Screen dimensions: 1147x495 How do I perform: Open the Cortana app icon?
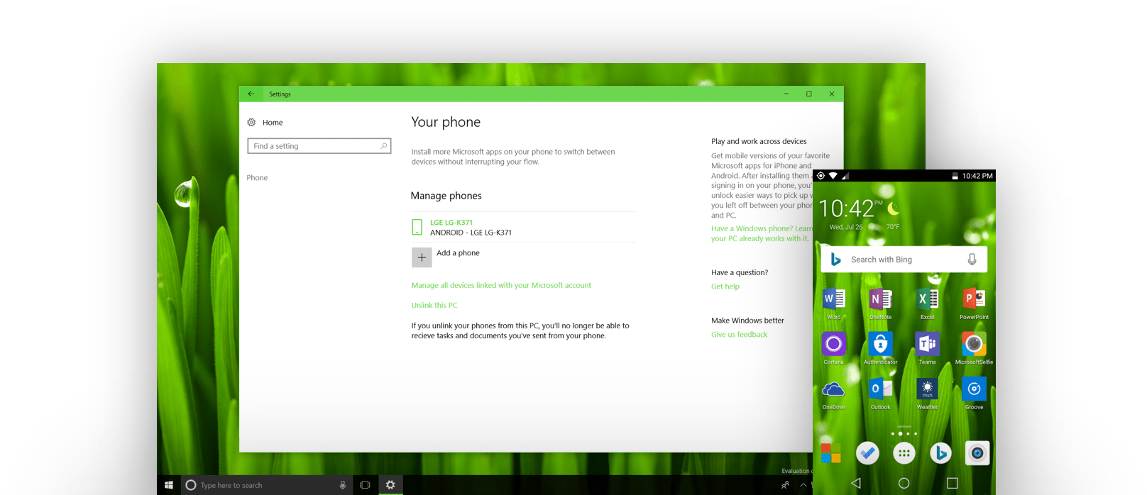(834, 344)
